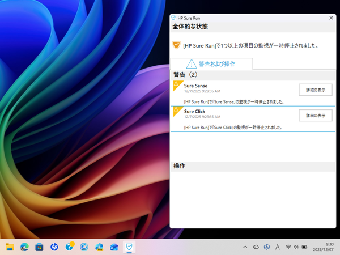The width and height of the screenshot is (340, 255).
Task: Click the overall HP Sure Run status message
Action: click(251, 46)
